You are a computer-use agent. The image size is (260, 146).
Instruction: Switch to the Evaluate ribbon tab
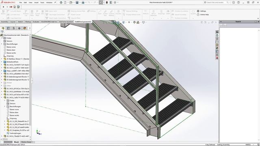pyautogui.click(x=36, y=21)
